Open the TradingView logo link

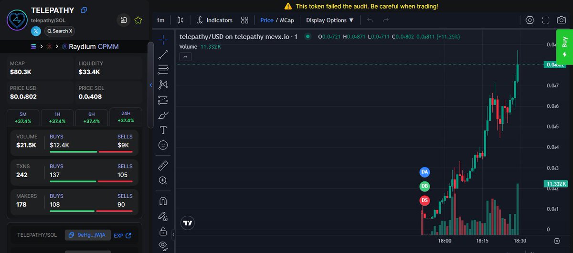[188, 223]
